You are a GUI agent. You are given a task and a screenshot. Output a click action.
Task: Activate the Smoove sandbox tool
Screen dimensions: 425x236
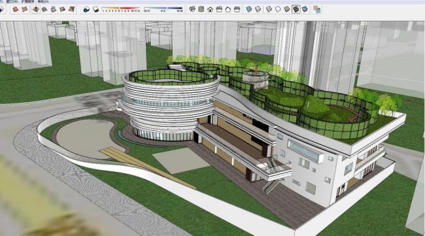tap(35, 10)
